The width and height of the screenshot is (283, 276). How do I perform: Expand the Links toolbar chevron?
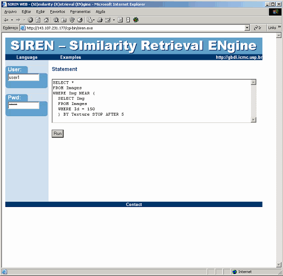(280, 27)
